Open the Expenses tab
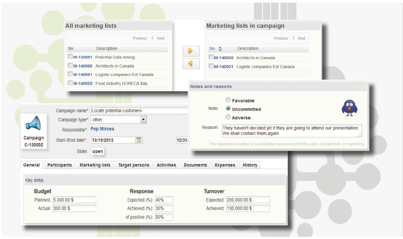The image size is (403, 239). pyautogui.click(x=224, y=165)
